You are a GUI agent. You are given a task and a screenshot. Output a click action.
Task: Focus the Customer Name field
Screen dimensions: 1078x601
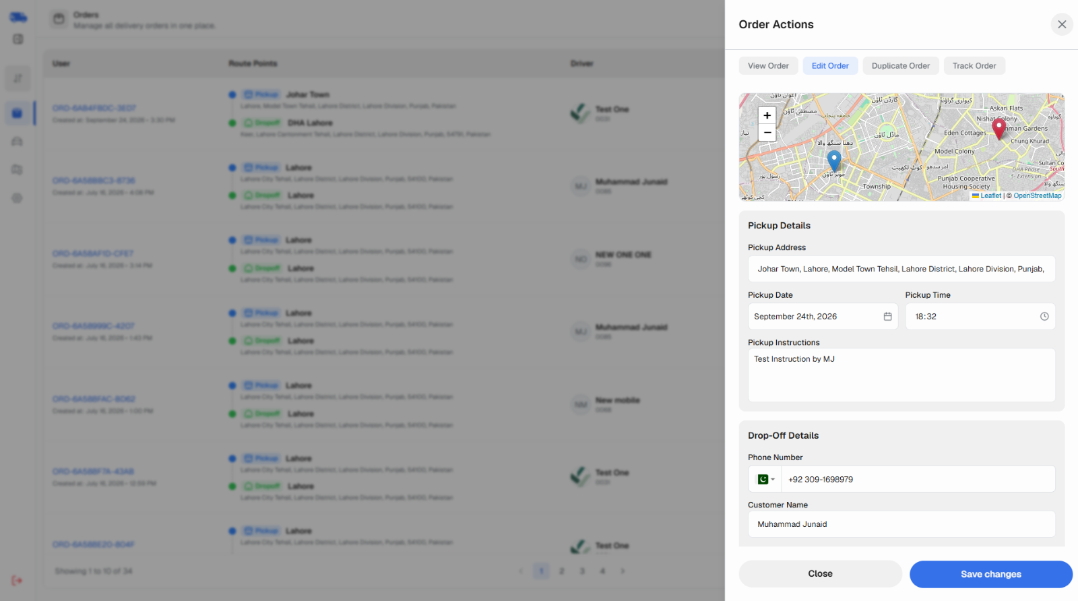901,524
